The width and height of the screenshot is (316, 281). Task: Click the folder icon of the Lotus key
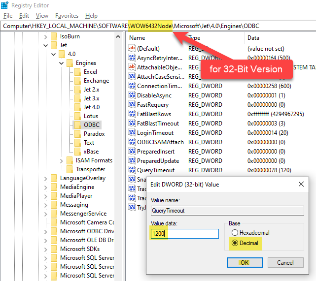click(77, 116)
